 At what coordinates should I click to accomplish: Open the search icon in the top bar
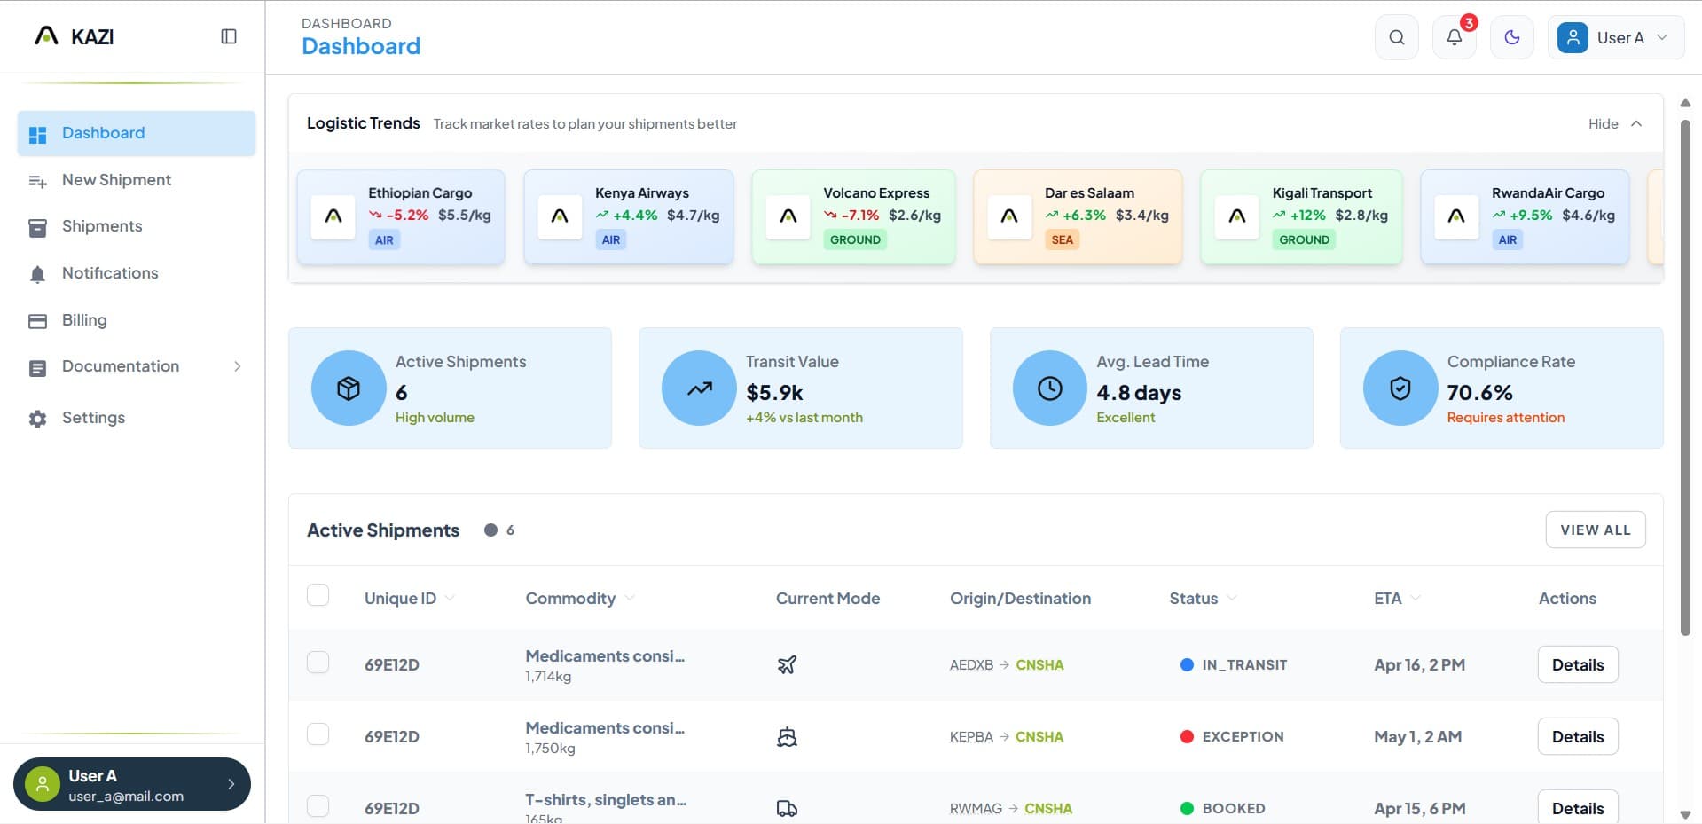[1396, 37]
